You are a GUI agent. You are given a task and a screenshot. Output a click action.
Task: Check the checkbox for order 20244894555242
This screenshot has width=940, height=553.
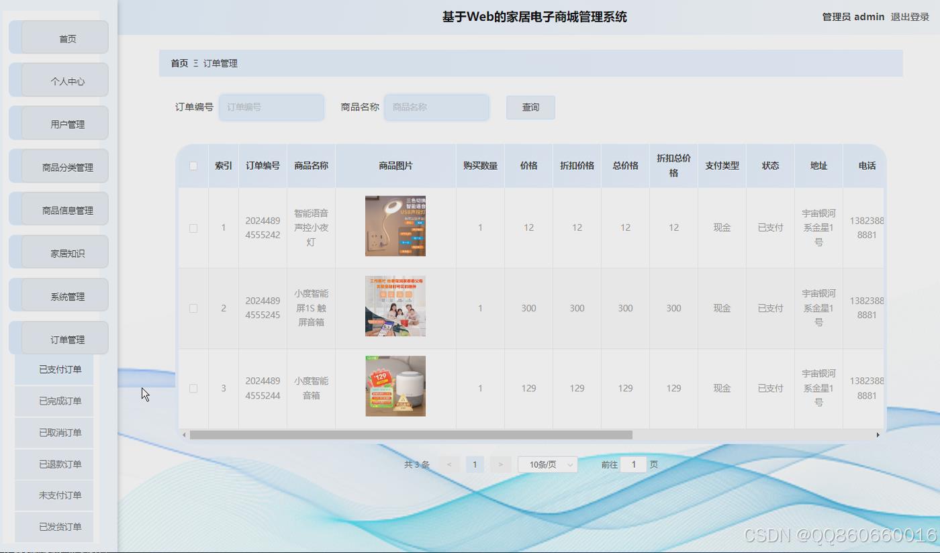pos(193,228)
